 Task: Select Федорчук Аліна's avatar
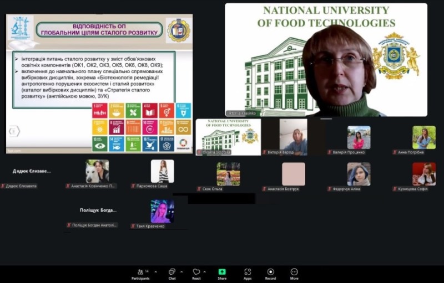point(359,174)
